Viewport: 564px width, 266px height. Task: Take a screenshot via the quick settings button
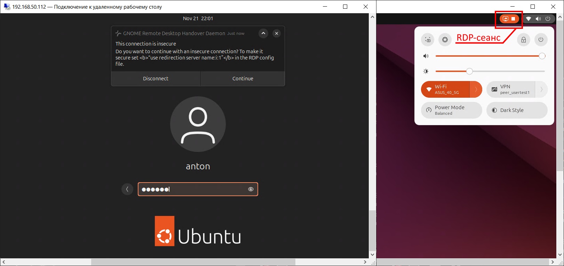tap(428, 40)
